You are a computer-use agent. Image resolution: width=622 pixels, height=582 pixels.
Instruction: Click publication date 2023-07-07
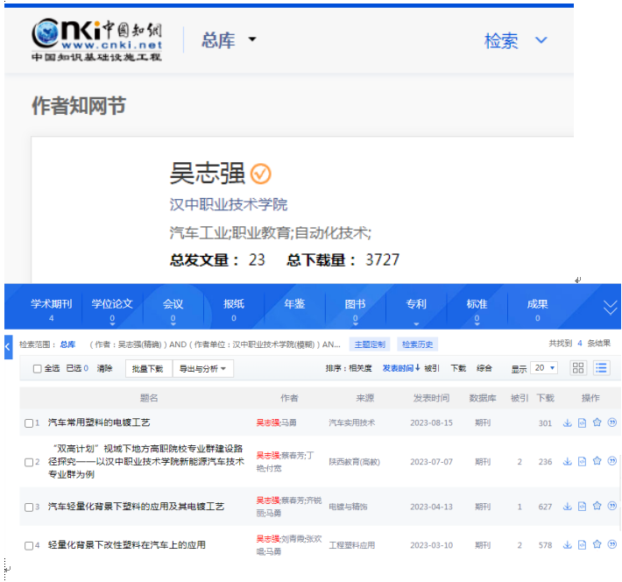(431, 462)
